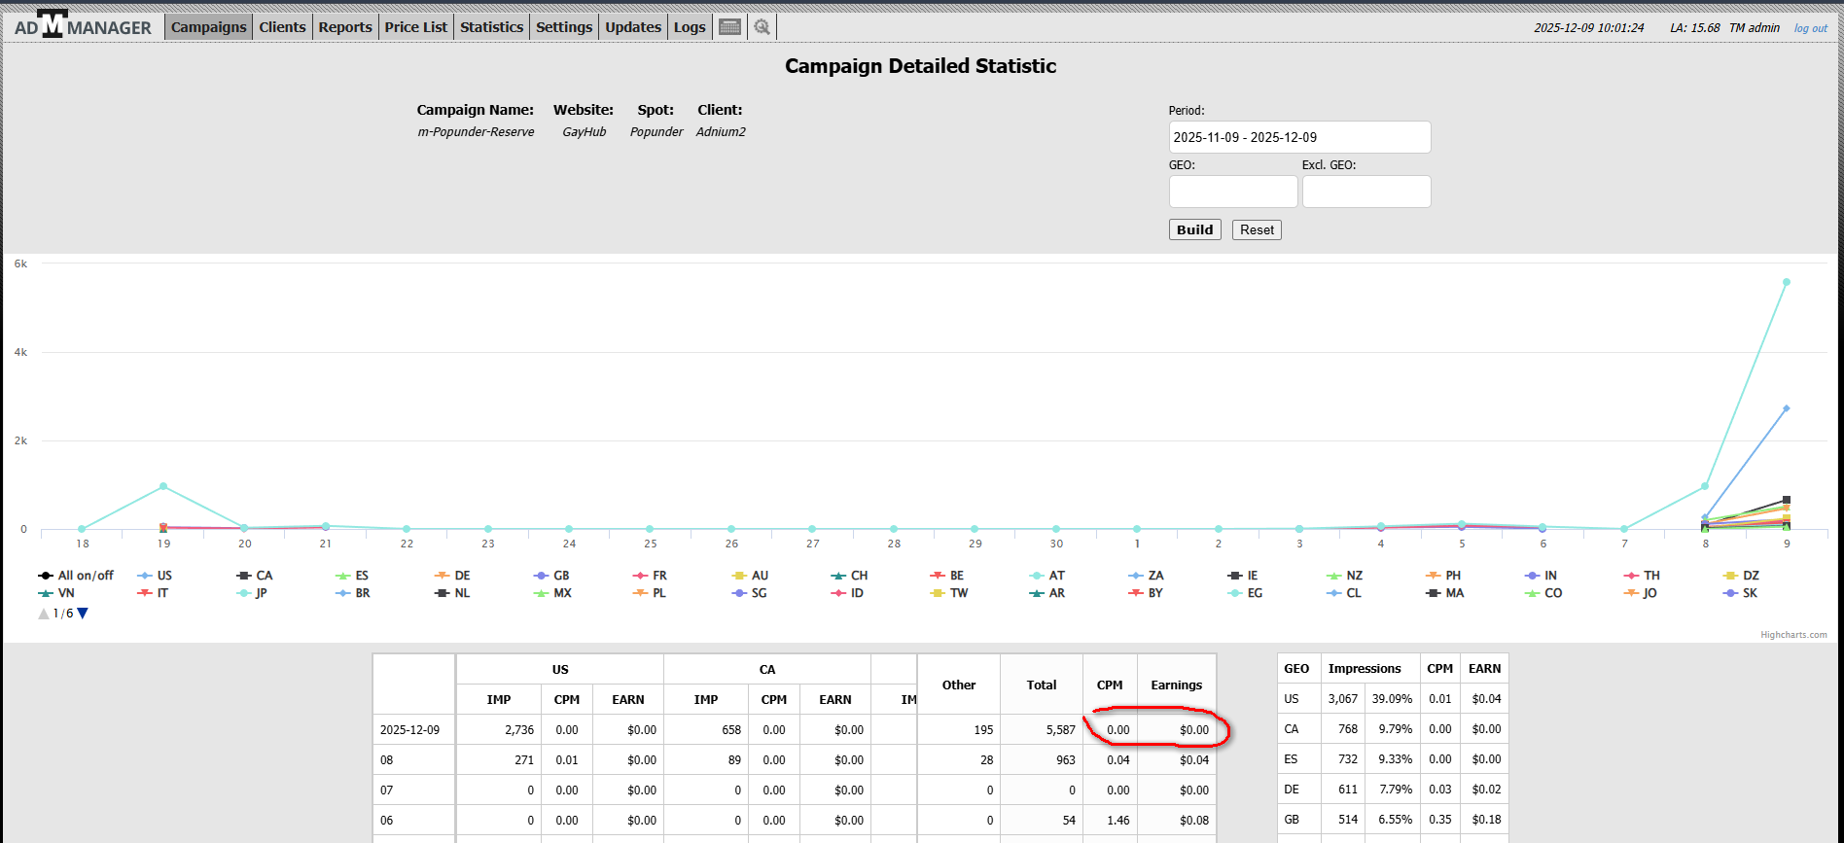Click the AD Manager logo
The width and height of the screenshot is (1844, 843).
coord(84,25)
